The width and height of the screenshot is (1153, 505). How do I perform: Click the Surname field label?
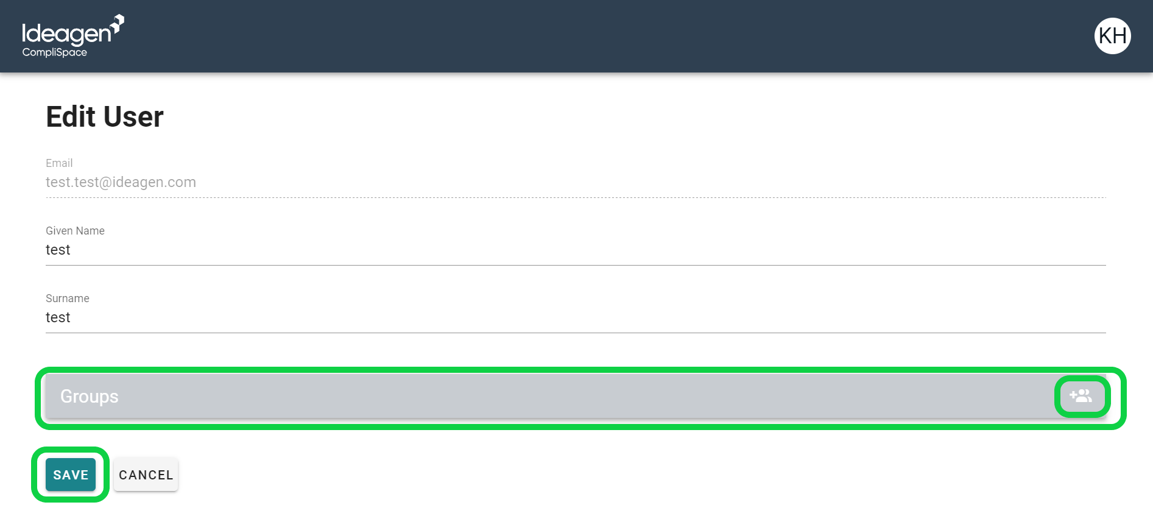tap(67, 298)
